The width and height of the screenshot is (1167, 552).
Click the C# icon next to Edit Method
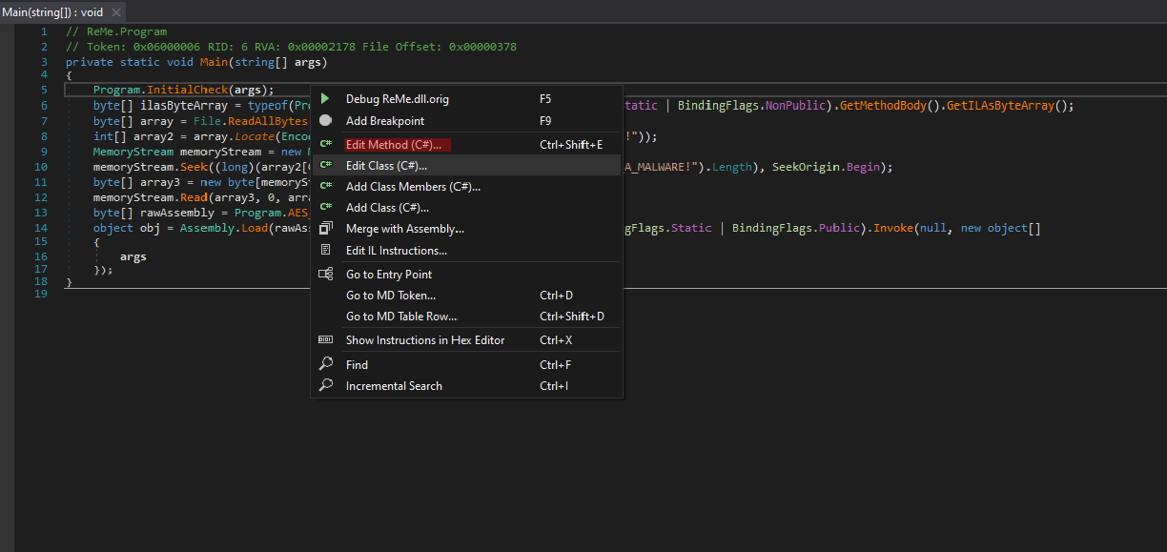pyautogui.click(x=326, y=145)
